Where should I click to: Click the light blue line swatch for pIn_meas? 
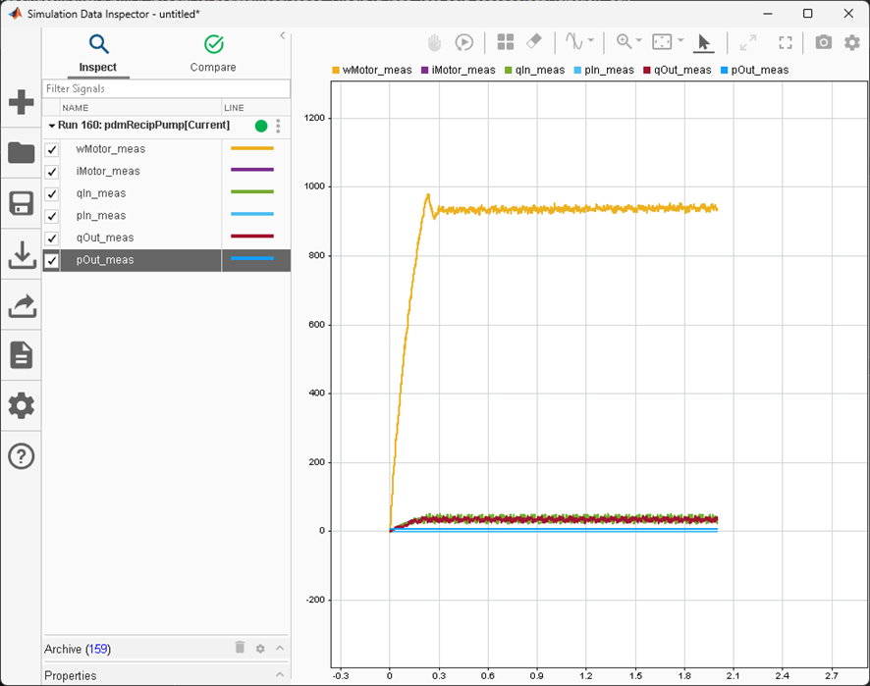pyautogui.click(x=252, y=214)
